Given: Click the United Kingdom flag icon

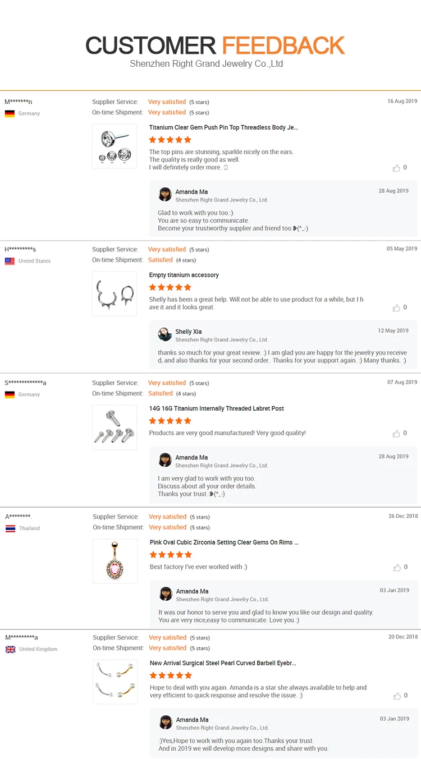Looking at the screenshot, I should click(x=10, y=649).
